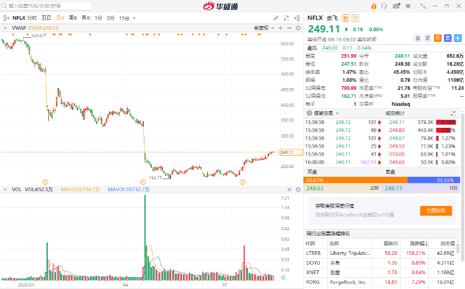Image resolution: width=465 pixels, height=289 pixels.
Task: Click the blue 33.33% sell ratio bar
Action: (x=434, y=180)
